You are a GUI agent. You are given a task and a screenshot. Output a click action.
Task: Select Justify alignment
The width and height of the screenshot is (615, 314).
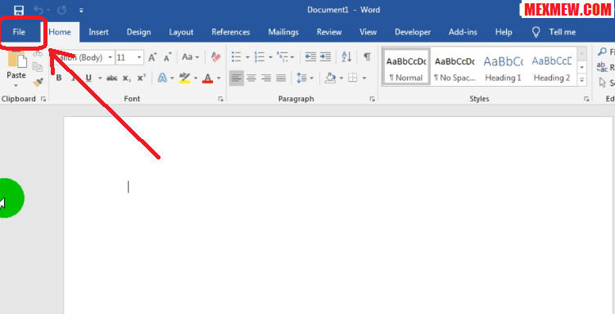[x=281, y=78]
